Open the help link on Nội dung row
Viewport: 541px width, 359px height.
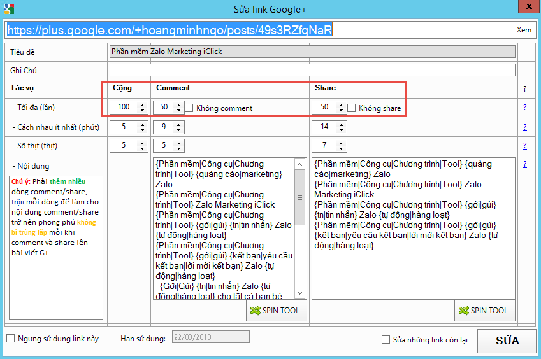[x=525, y=164]
